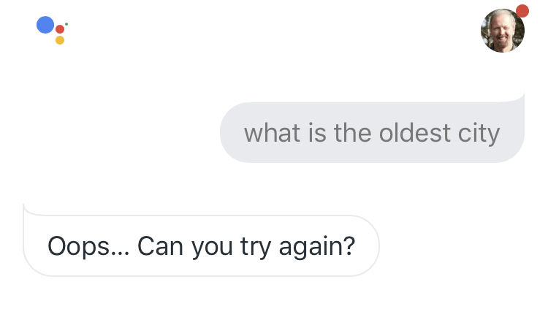Select the "Oops... Can you try again?" reply

(201, 245)
